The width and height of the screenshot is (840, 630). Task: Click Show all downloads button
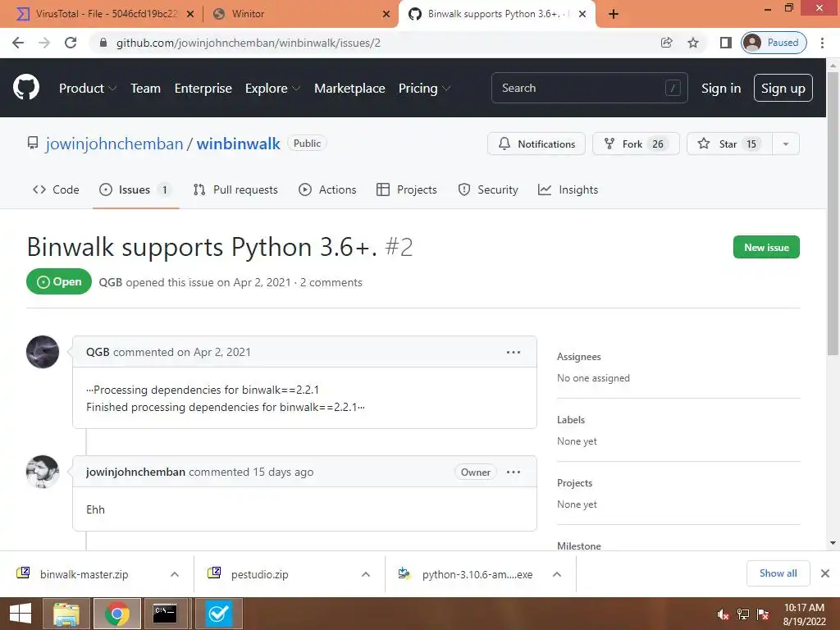pos(778,573)
